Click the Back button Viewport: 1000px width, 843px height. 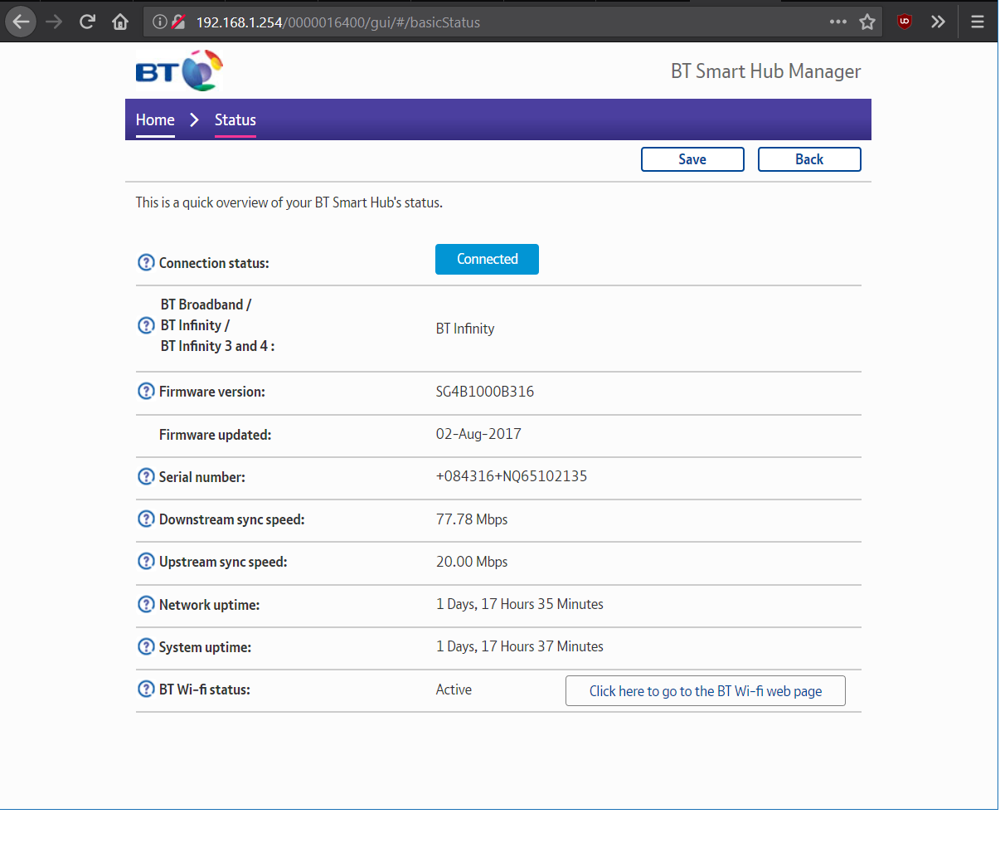click(808, 159)
